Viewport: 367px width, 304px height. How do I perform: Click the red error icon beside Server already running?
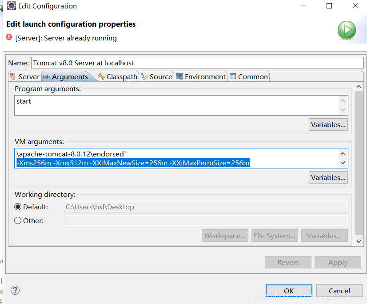point(9,37)
